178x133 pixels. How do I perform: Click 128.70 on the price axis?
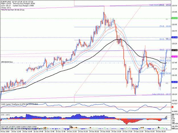pos(175,31)
